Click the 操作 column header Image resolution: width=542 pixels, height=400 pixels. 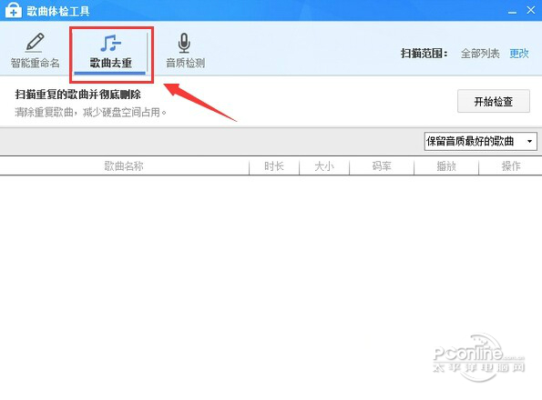coord(510,166)
